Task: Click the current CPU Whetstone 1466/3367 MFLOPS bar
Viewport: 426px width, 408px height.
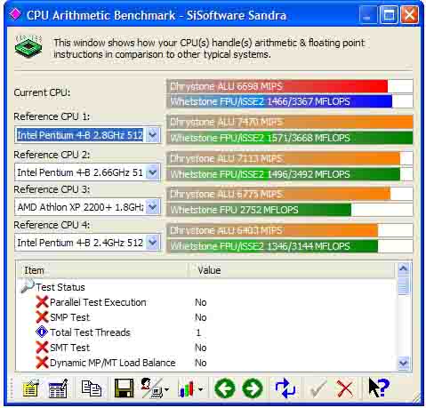Action: (290, 101)
